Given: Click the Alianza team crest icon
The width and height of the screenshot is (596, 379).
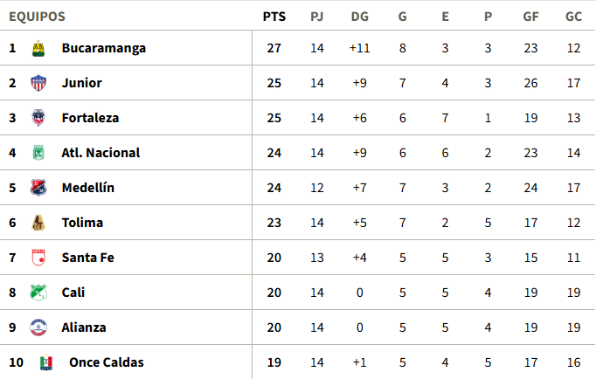Looking at the screenshot, I should [x=38, y=327].
